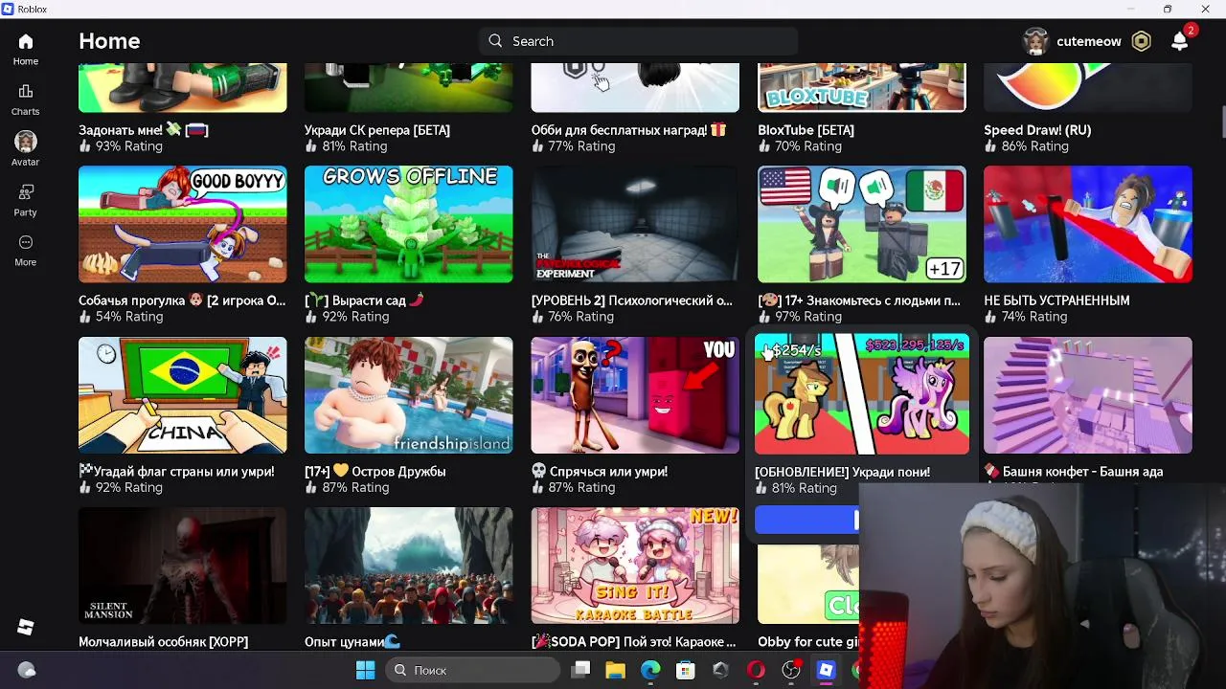This screenshot has width=1226, height=689.
Task: Open 17+ Знакомьтесь с людьми thumbnail
Action: [x=861, y=224]
